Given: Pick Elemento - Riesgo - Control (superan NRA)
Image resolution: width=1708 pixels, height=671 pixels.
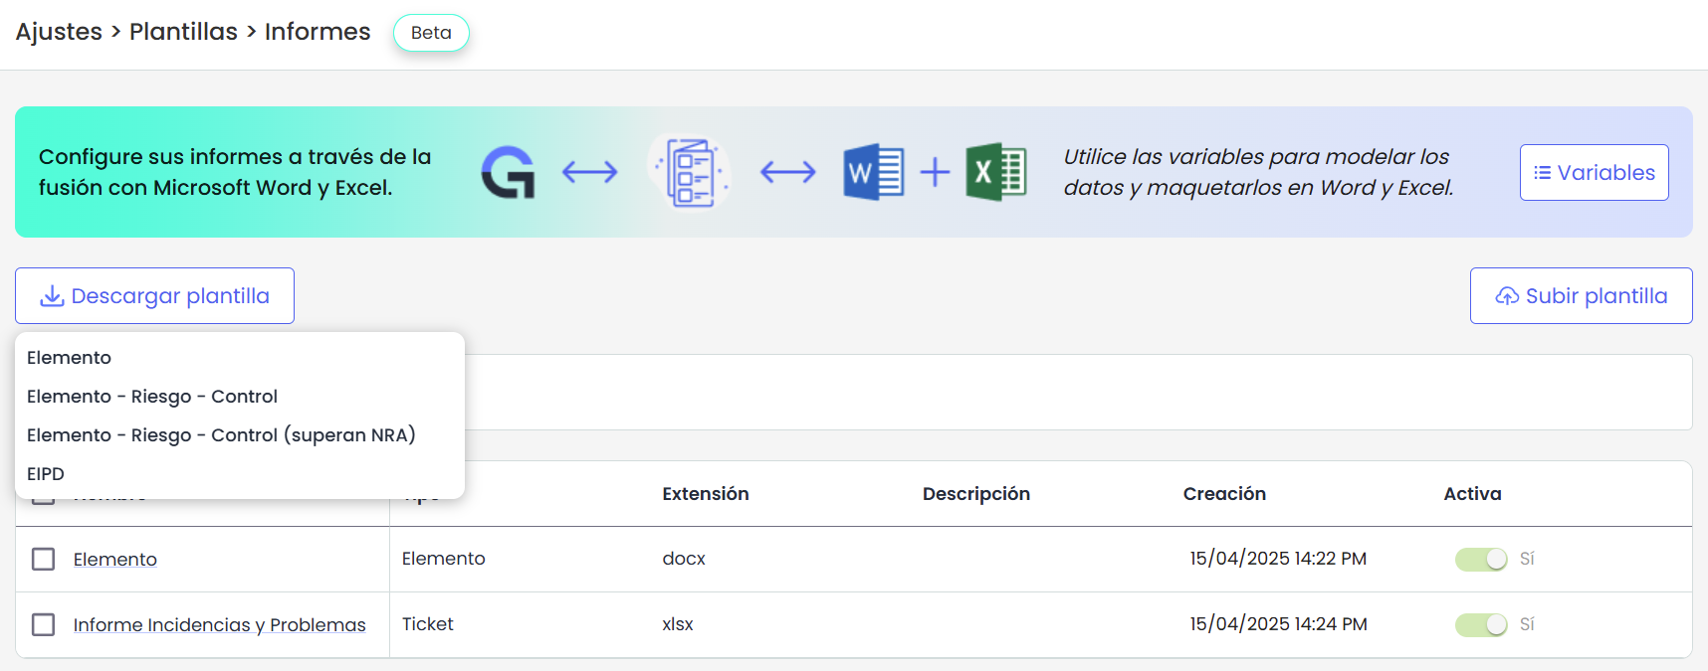Looking at the screenshot, I should (x=221, y=435).
